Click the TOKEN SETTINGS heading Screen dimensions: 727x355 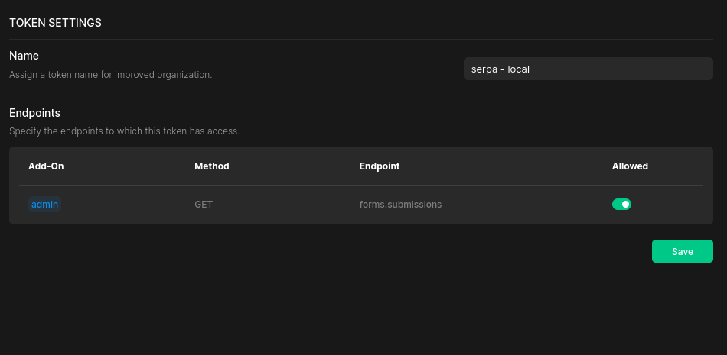tap(55, 23)
